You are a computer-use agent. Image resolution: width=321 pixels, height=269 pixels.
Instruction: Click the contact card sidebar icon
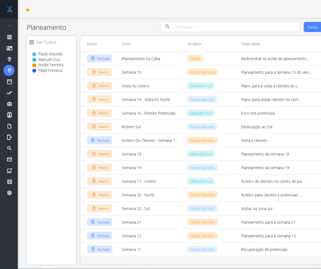(9, 48)
